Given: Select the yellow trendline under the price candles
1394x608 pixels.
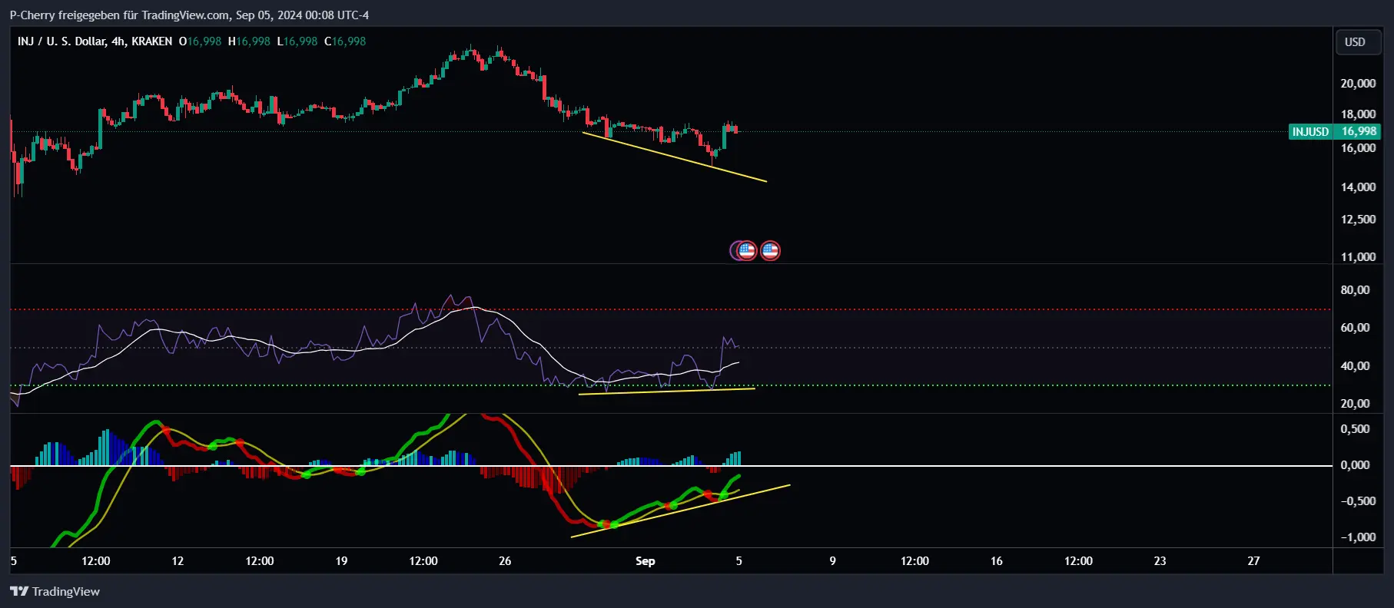Looking at the screenshot, I should (x=675, y=157).
